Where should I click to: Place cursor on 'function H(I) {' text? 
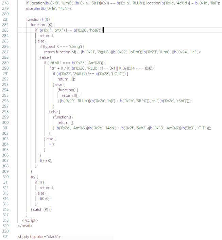38,19
